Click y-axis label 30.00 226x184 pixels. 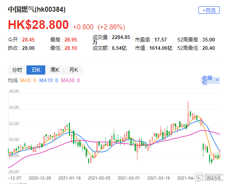[14, 140]
